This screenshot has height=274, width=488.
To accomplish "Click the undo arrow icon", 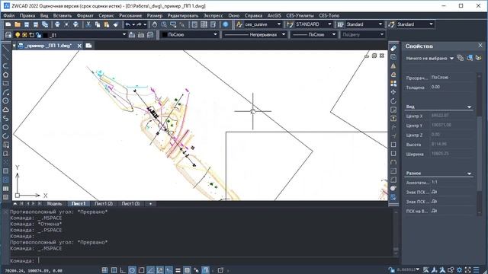I will tap(128, 24).
